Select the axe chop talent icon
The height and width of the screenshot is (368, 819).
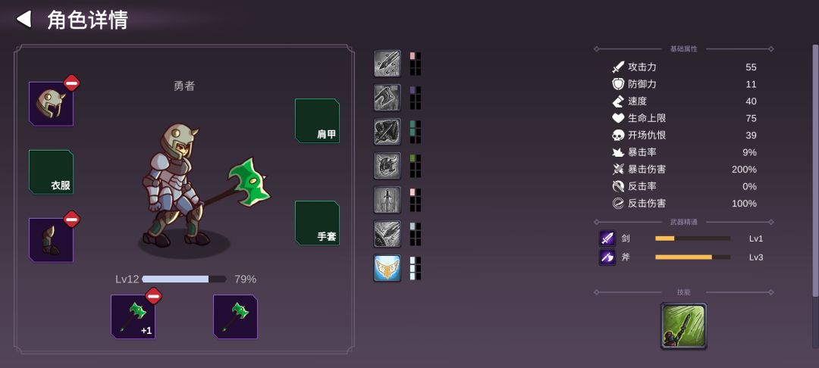pos(387,98)
